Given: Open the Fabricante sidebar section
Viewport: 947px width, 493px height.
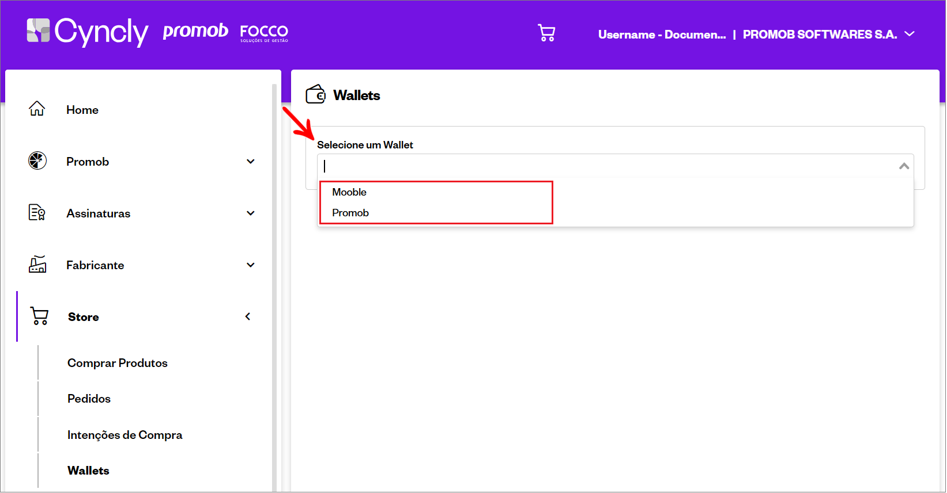Looking at the screenshot, I should pyautogui.click(x=95, y=265).
